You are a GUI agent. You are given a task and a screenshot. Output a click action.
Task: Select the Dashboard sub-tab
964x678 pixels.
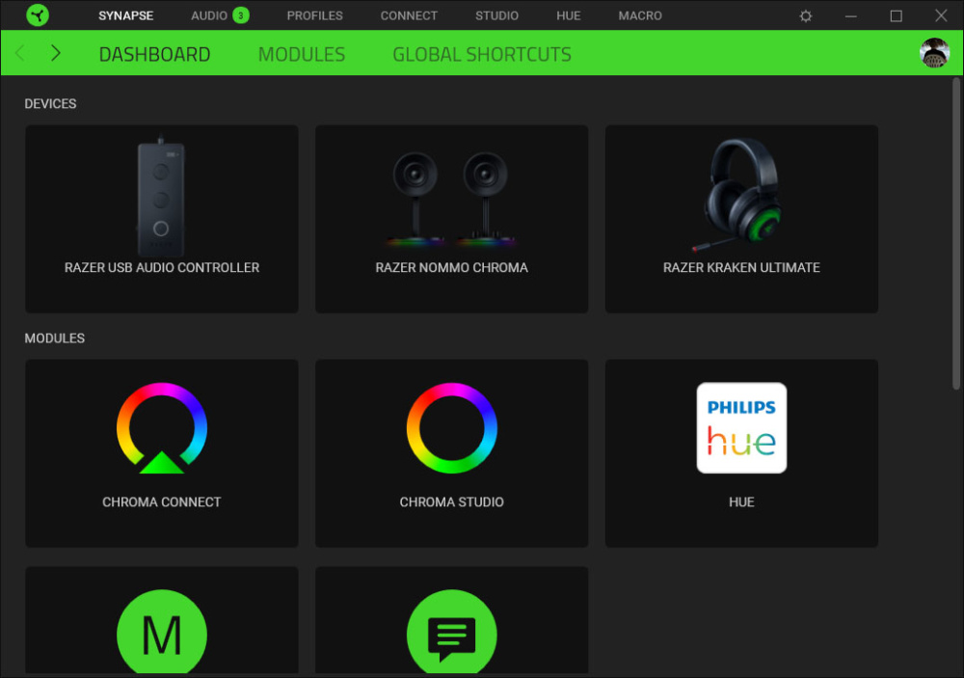click(x=154, y=54)
